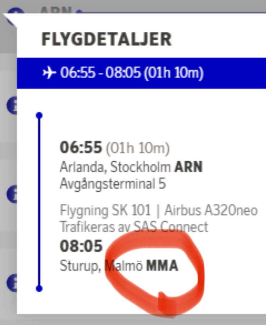
Task: Click the Airbus A320neo aircraft type
Action: [211, 210]
